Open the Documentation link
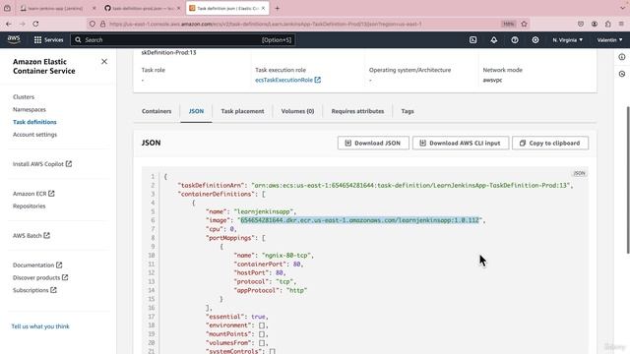 [37, 265]
